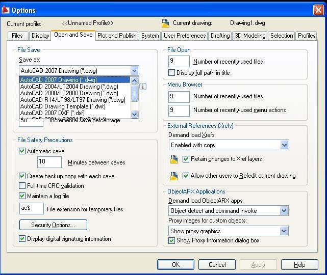The height and width of the screenshot is (275, 327).
Task: Open the 3D Modeling tab
Action: click(x=250, y=36)
